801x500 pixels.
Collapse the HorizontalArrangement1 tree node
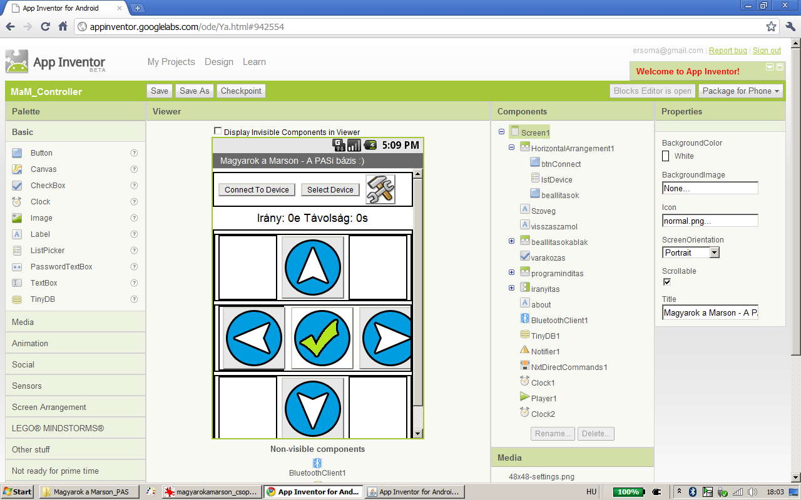(x=511, y=147)
